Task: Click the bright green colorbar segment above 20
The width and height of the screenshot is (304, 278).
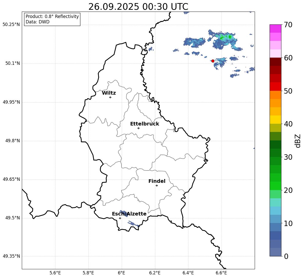Action: click(275, 186)
